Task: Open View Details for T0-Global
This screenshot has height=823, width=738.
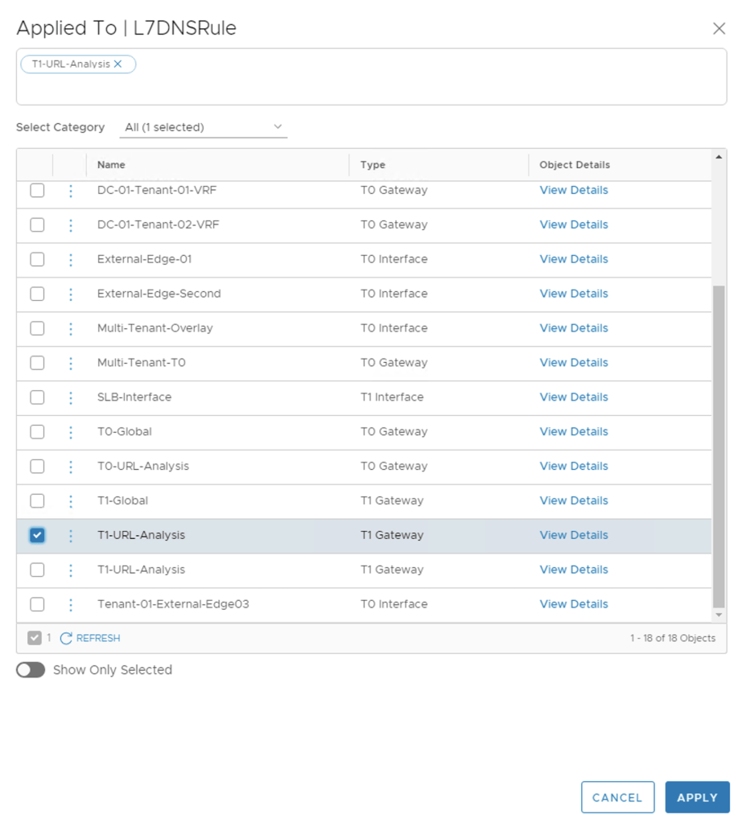Action: tap(573, 432)
